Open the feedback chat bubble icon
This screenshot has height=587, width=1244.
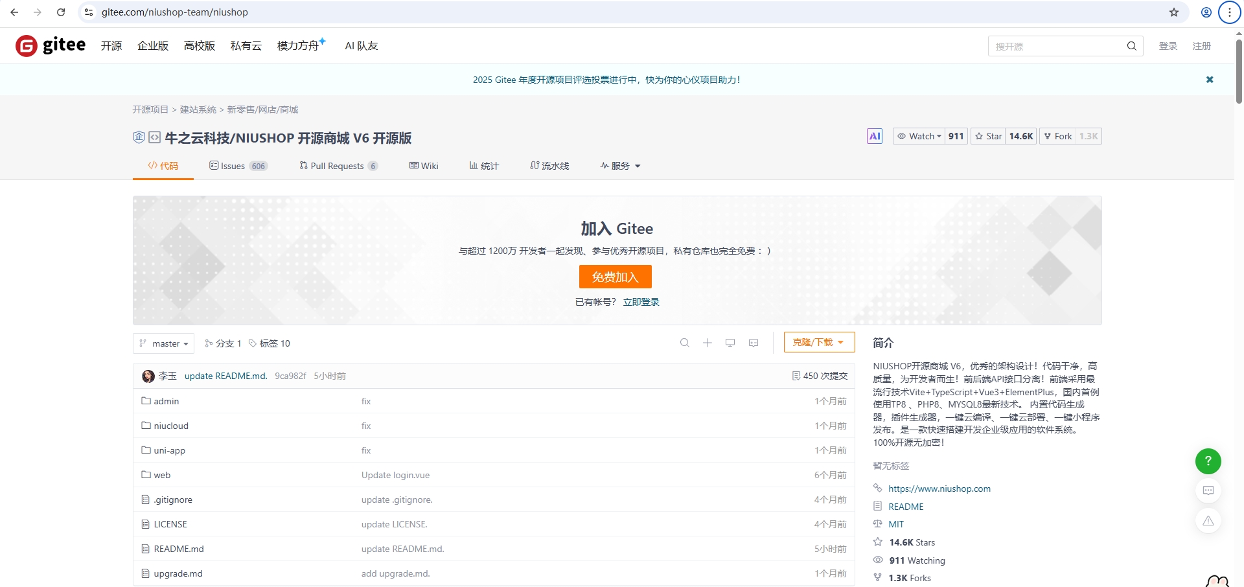tap(1208, 490)
